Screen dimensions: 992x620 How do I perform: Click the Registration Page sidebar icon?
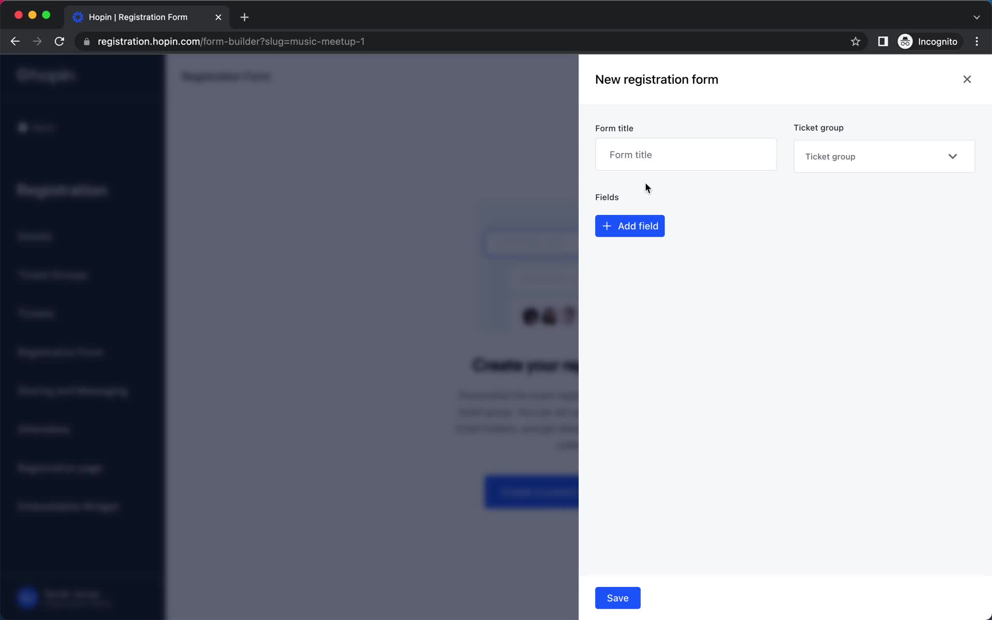coord(60,468)
